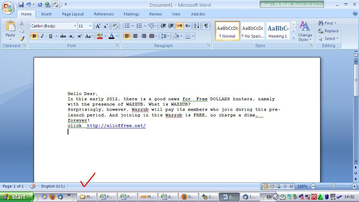Click the Windows start button
The width and height of the screenshot is (359, 202).
(x=17, y=197)
